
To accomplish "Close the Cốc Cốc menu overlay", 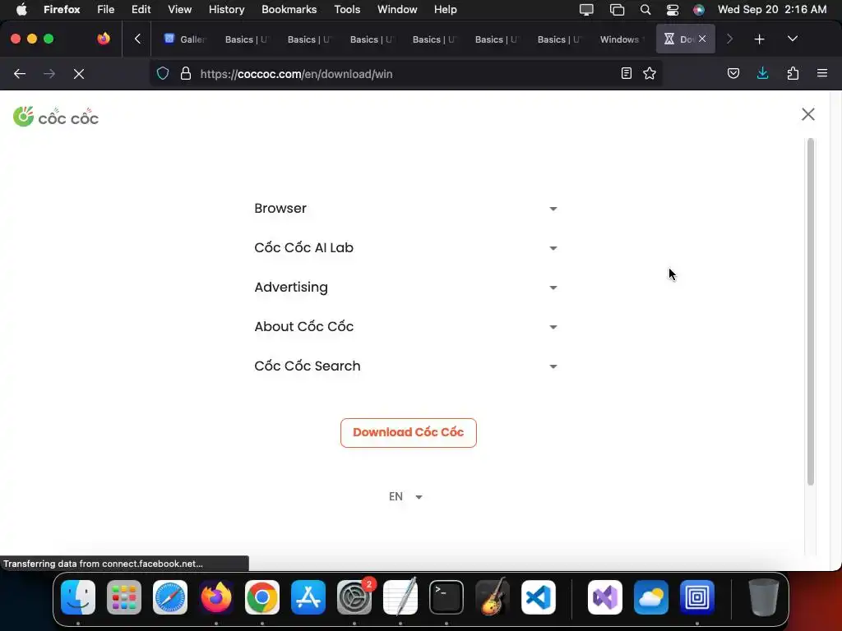I will 807,114.
